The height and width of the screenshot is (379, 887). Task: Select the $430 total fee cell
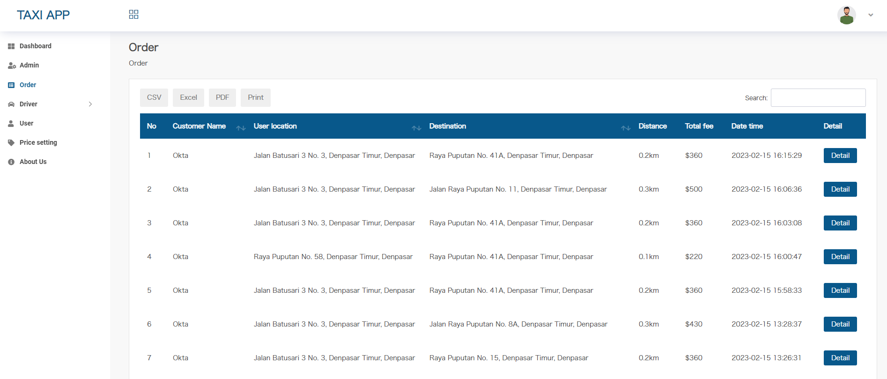point(694,324)
